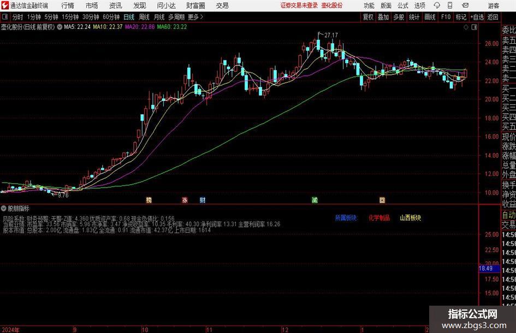The width and height of the screenshot is (516, 333).
Task: Switch to 5分钟 chart period
Action: coord(51,17)
